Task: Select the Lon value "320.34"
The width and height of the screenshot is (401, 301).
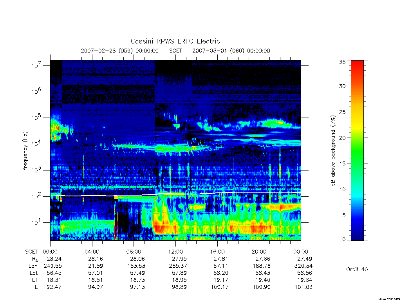Action: point(303,266)
